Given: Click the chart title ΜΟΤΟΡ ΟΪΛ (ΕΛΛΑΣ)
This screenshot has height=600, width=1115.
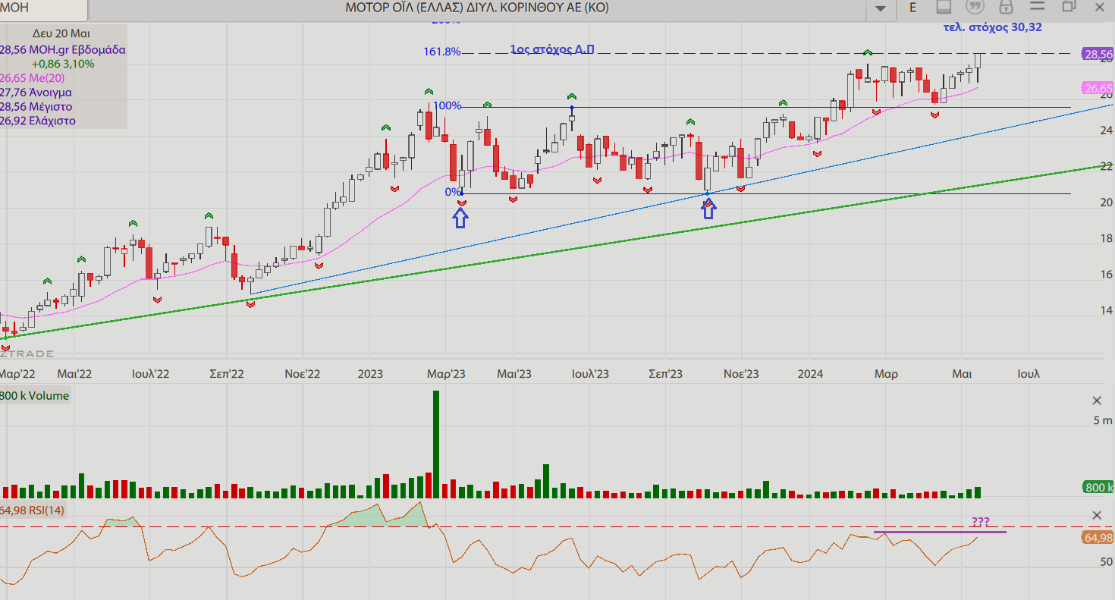Looking at the screenshot, I should (477, 8).
